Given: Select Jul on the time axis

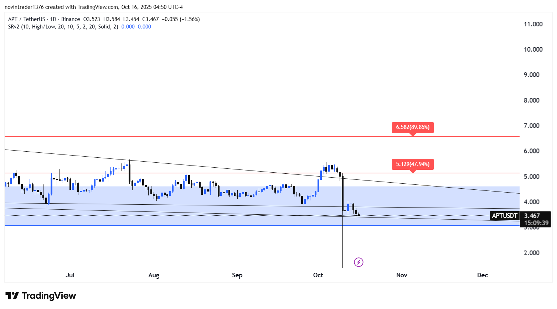Looking at the screenshot, I should point(70,275).
